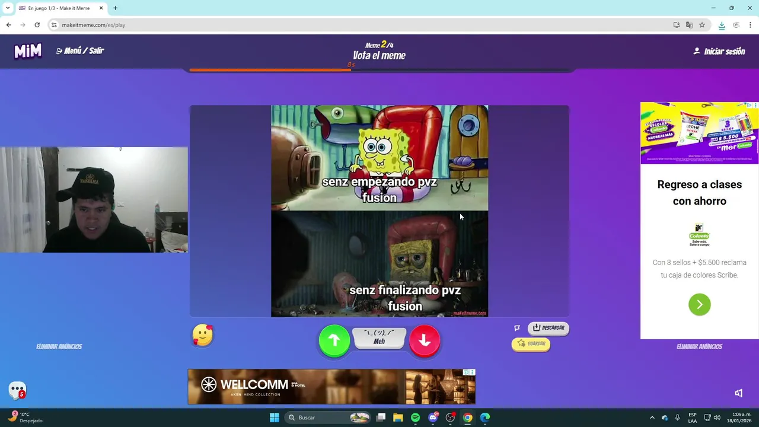
Task: Open Spotify from the taskbar
Action: point(415,418)
